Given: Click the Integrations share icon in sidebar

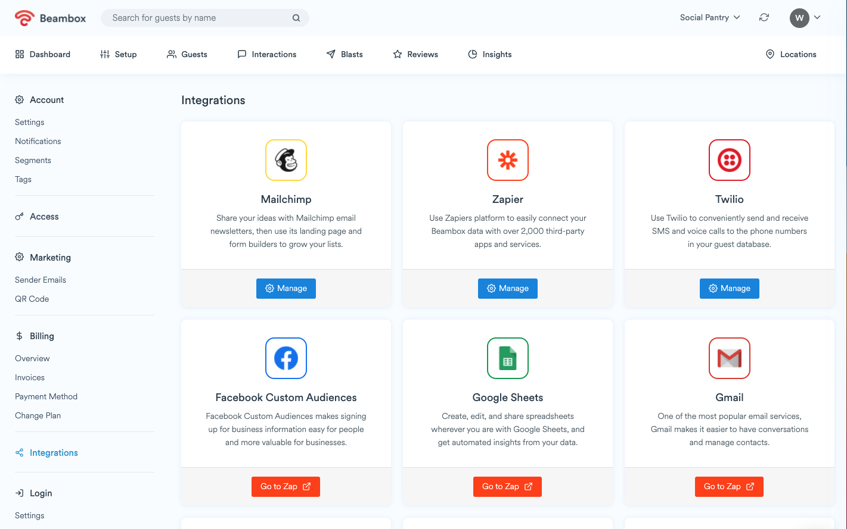Looking at the screenshot, I should (x=20, y=453).
